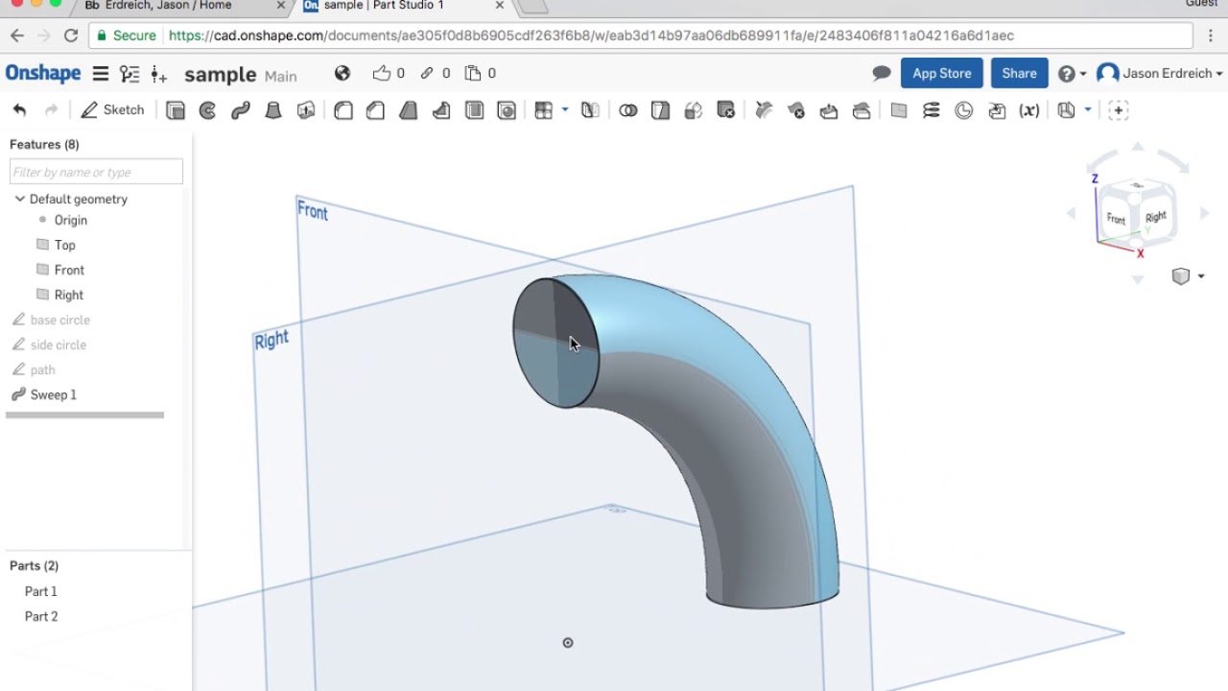This screenshot has height=691, width=1228.
Task: Open the dropdown arrow beside the Variable tool
Action: pos(1087,109)
